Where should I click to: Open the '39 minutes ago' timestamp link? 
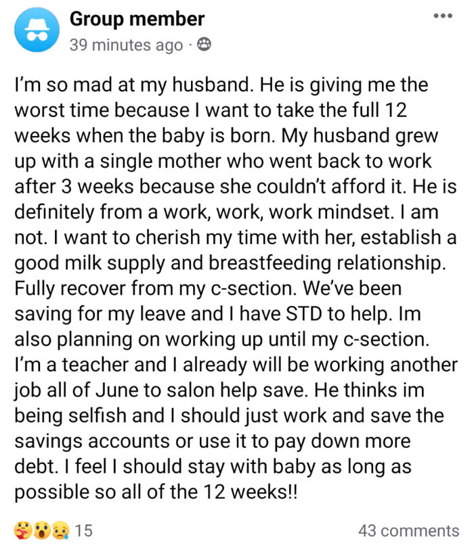point(126,45)
